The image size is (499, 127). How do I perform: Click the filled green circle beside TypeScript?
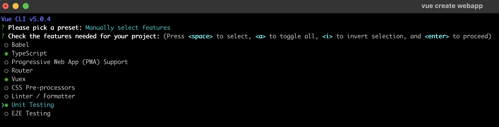6,54
